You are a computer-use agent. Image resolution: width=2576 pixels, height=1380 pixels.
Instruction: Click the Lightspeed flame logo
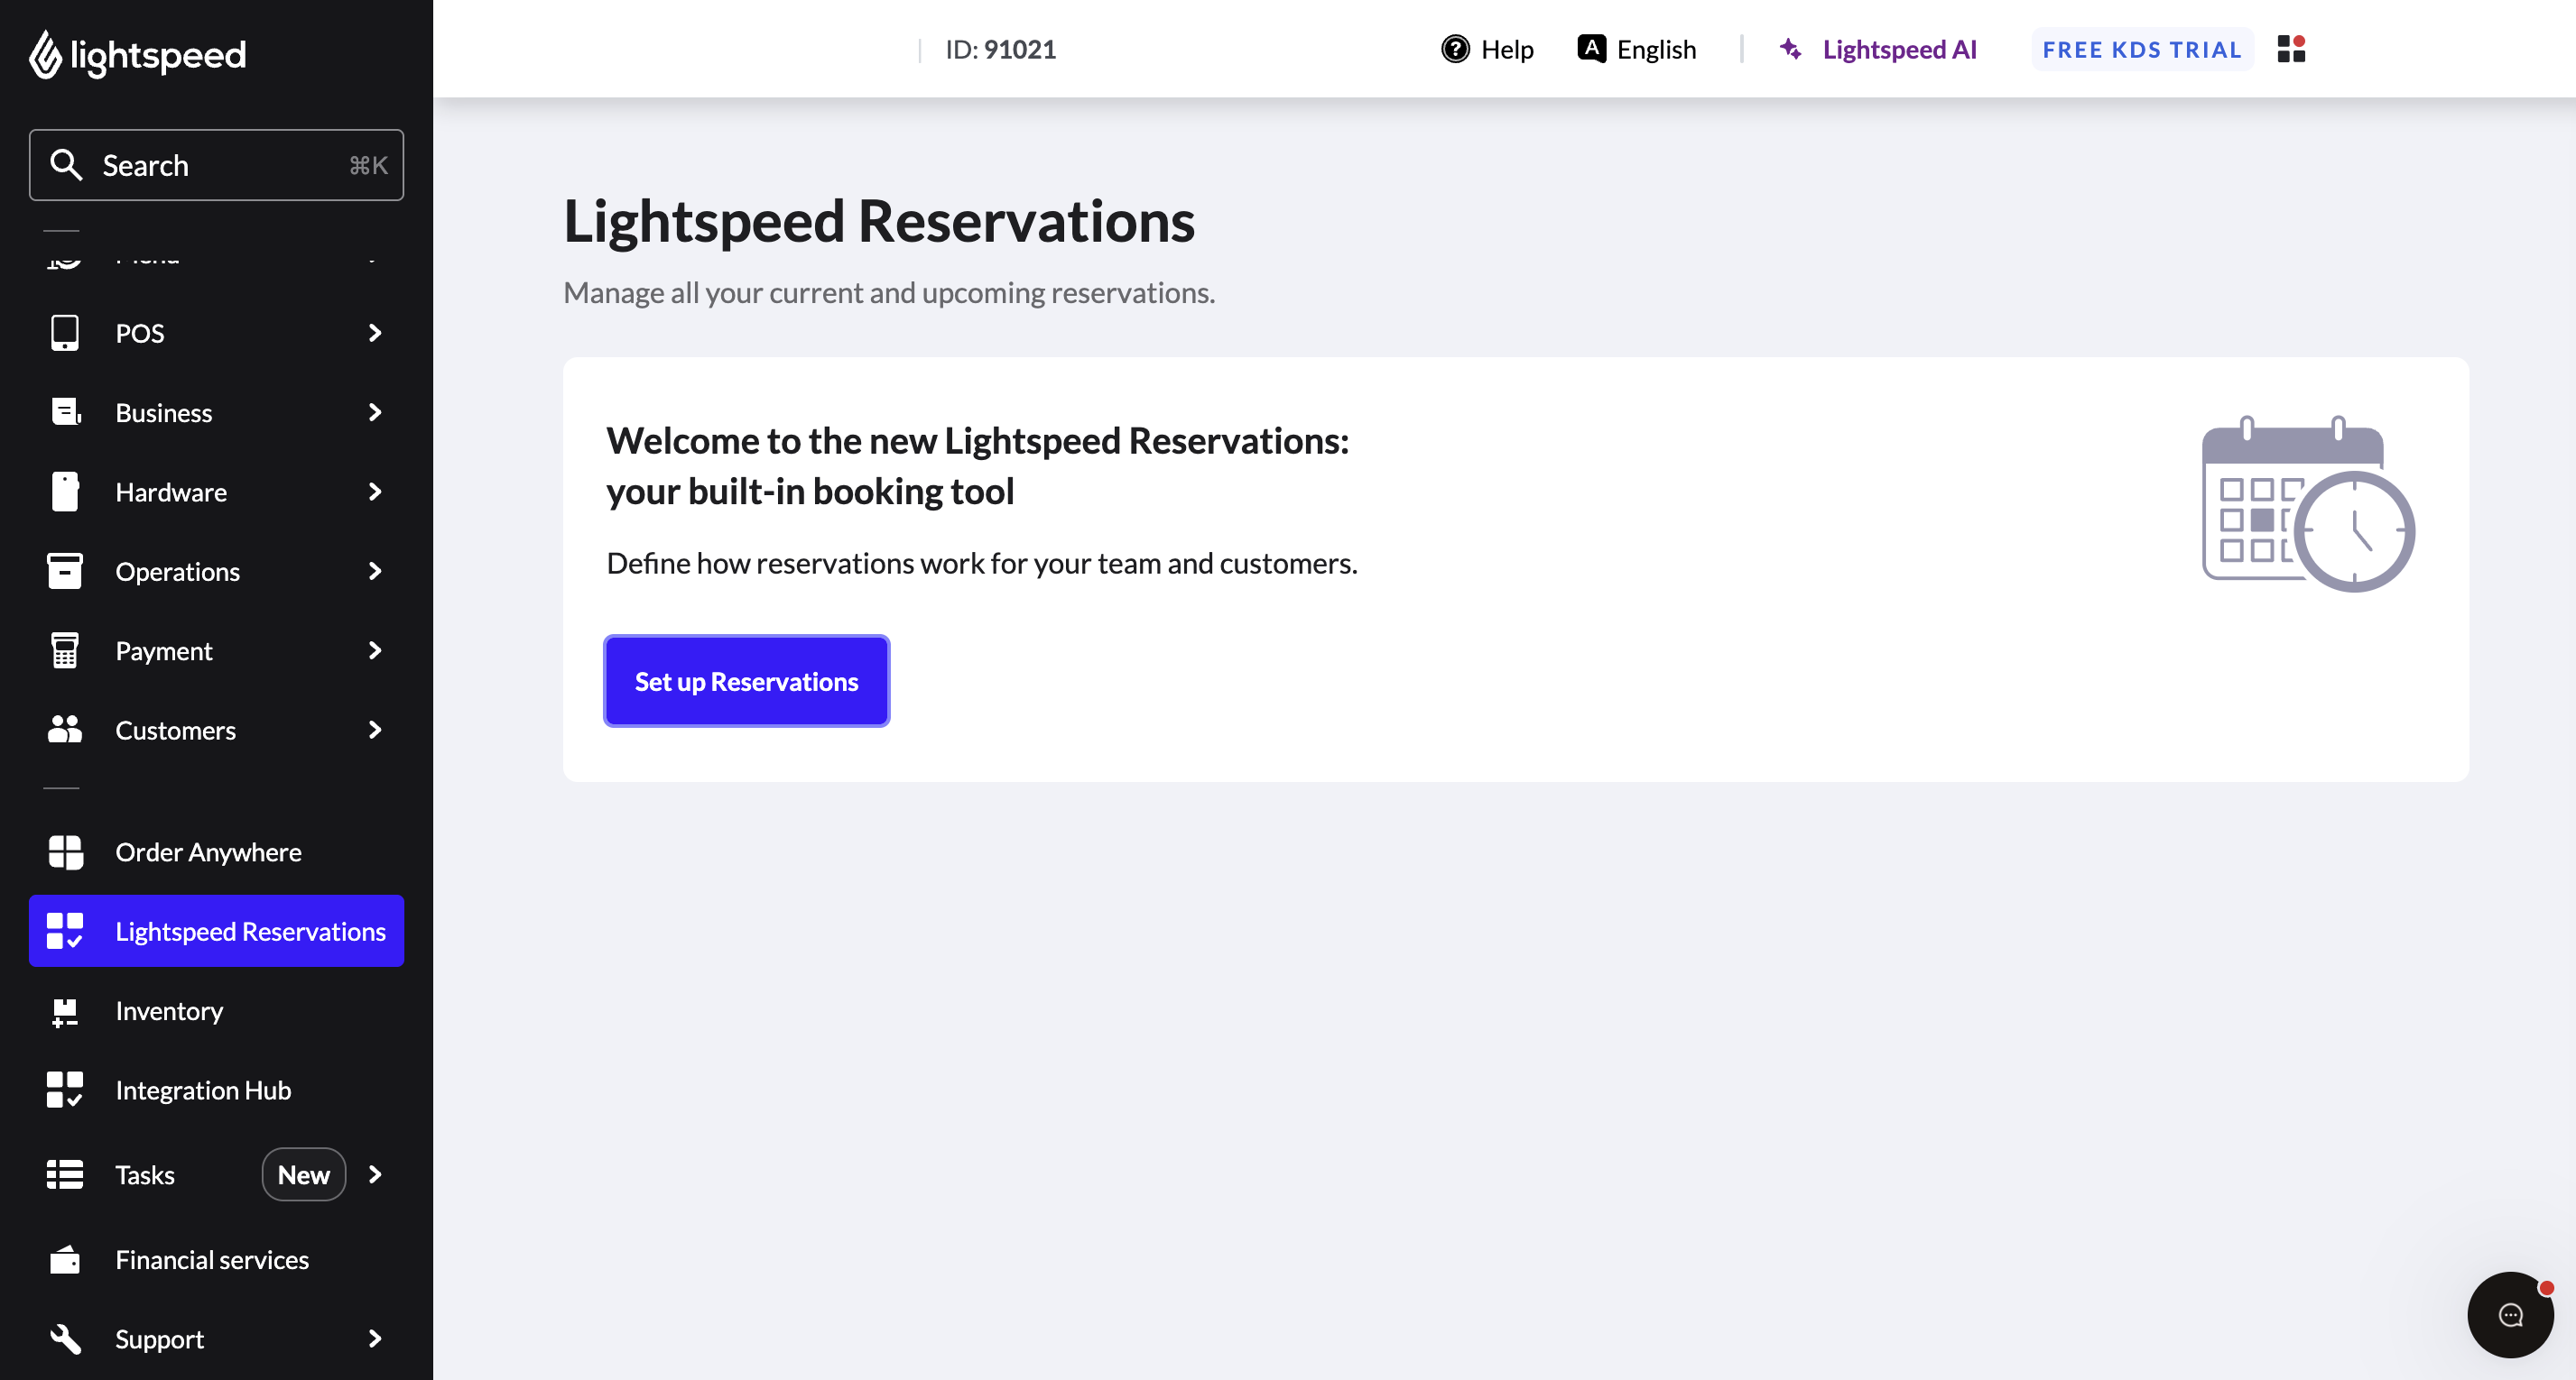point(45,53)
